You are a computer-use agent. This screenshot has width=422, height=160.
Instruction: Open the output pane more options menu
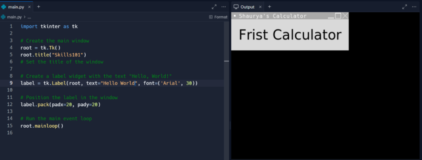[x=414, y=7]
